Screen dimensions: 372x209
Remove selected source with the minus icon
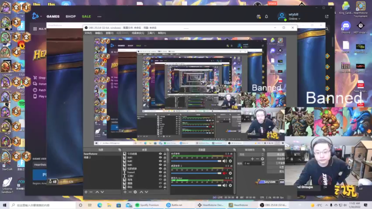pyautogui.click(x=130, y=192)
